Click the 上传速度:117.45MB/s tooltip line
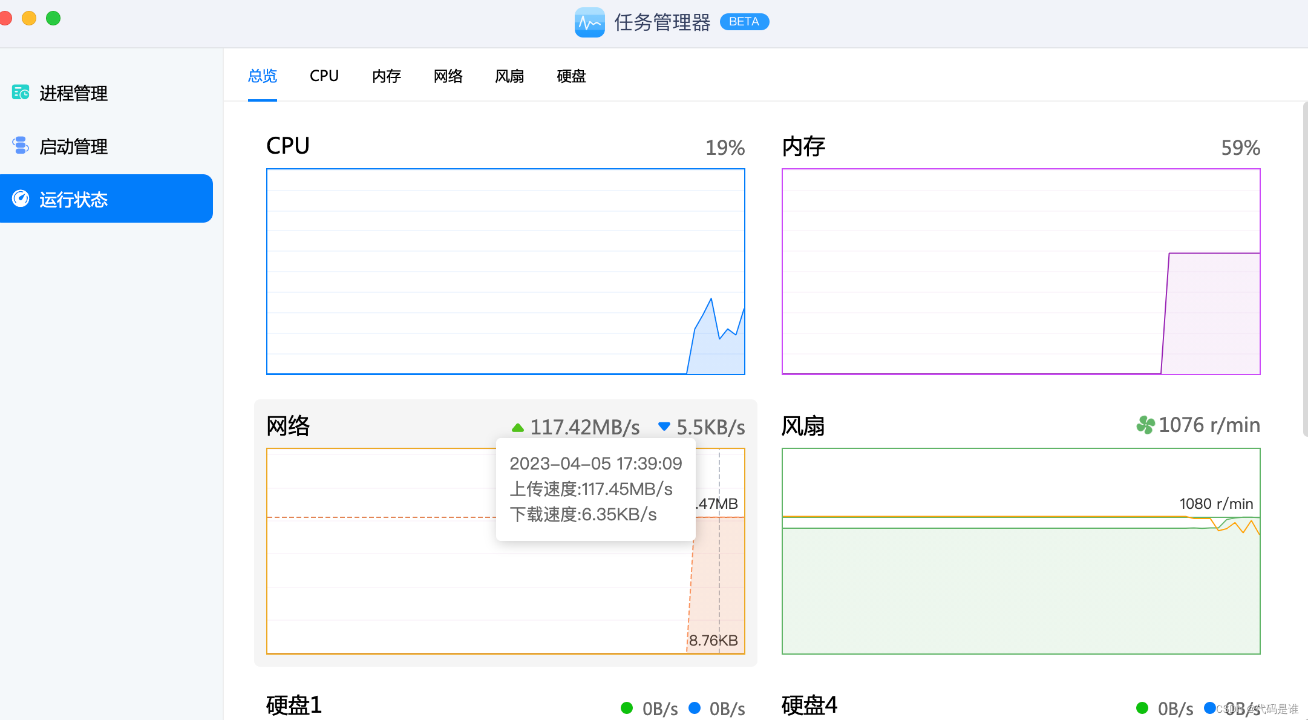The width and height of the screenshot is (1308, 720). 591,489
